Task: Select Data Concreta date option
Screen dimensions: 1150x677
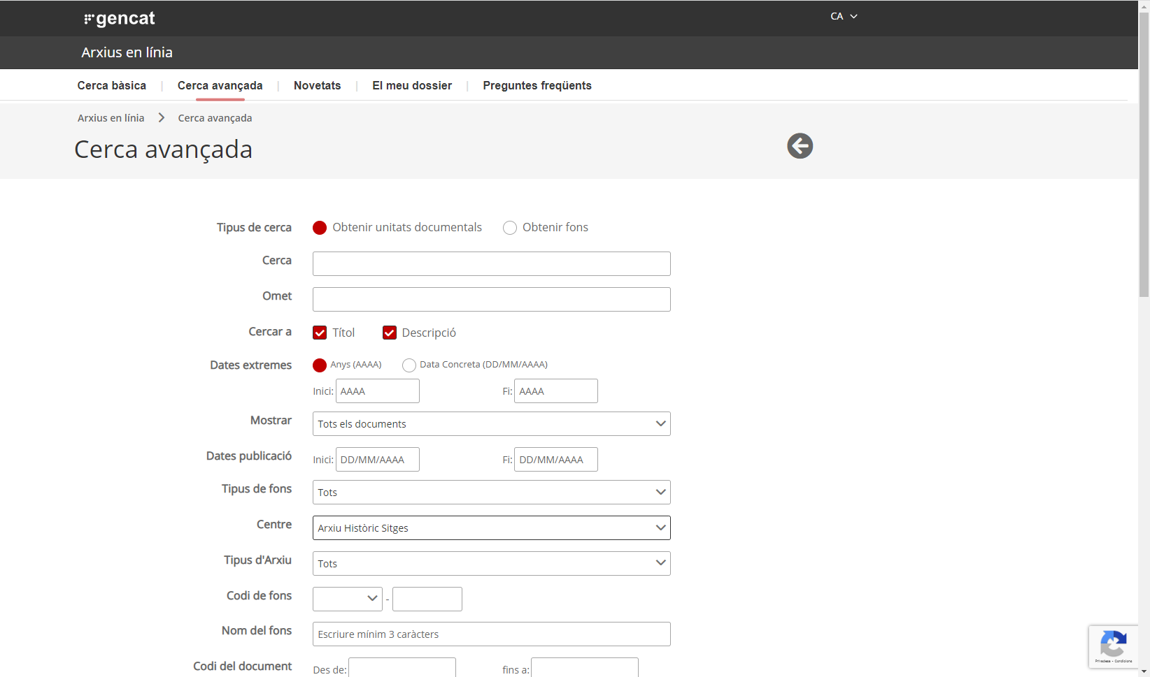Action: coord(409,365)
